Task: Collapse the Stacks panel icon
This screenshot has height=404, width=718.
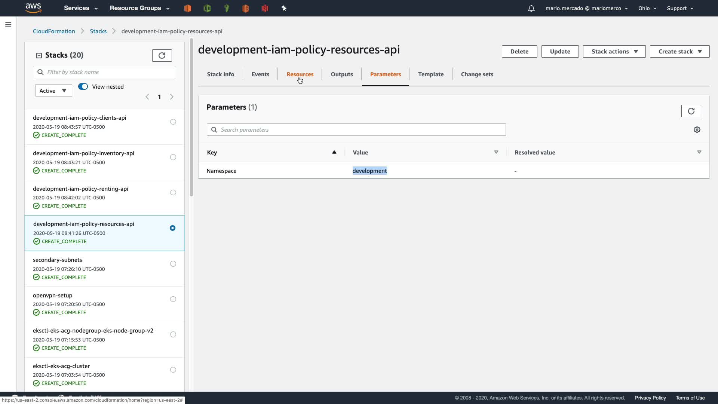Action: (x=39, y=55)
